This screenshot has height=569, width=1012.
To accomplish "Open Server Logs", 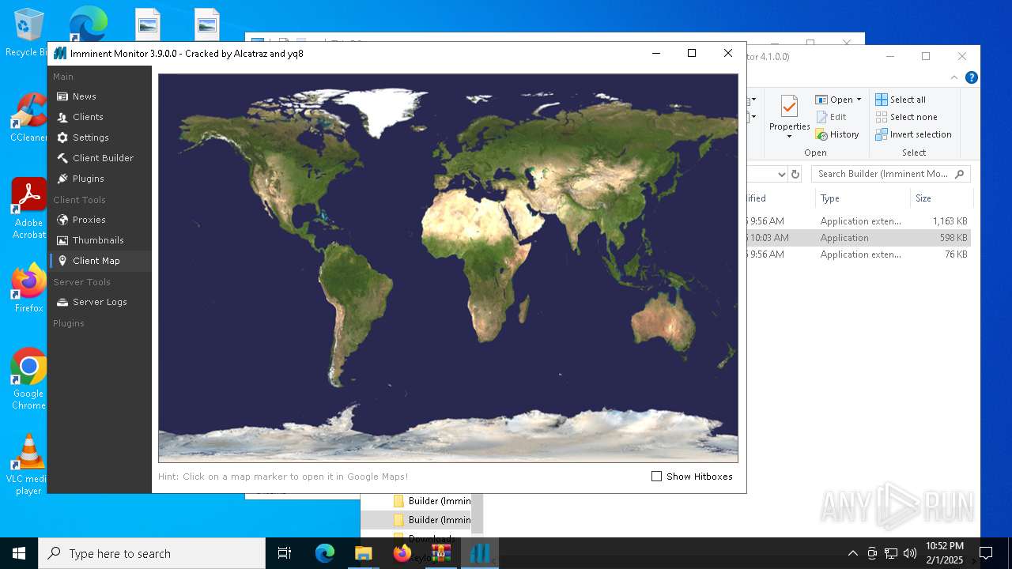I will [100, 302].
